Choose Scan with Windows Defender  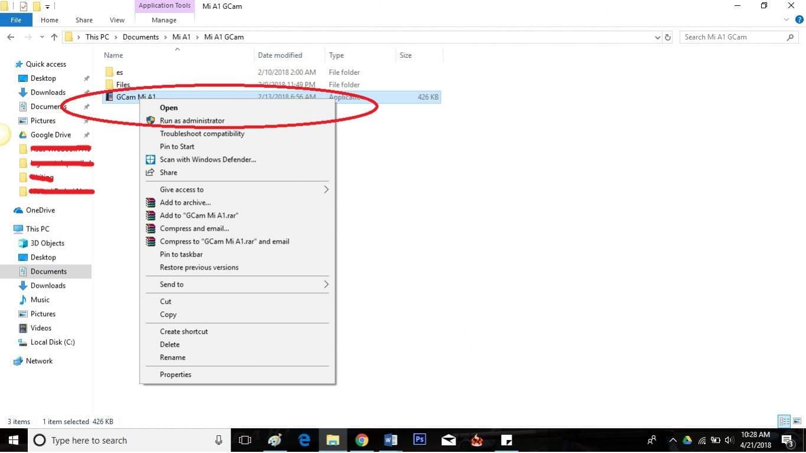pos(238,159)
